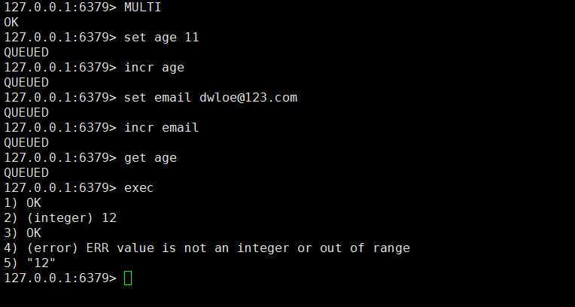Click the 'exec' command text
Image resolution: width=575 pixels, height=307 pixels.
(x=139, y=188)
